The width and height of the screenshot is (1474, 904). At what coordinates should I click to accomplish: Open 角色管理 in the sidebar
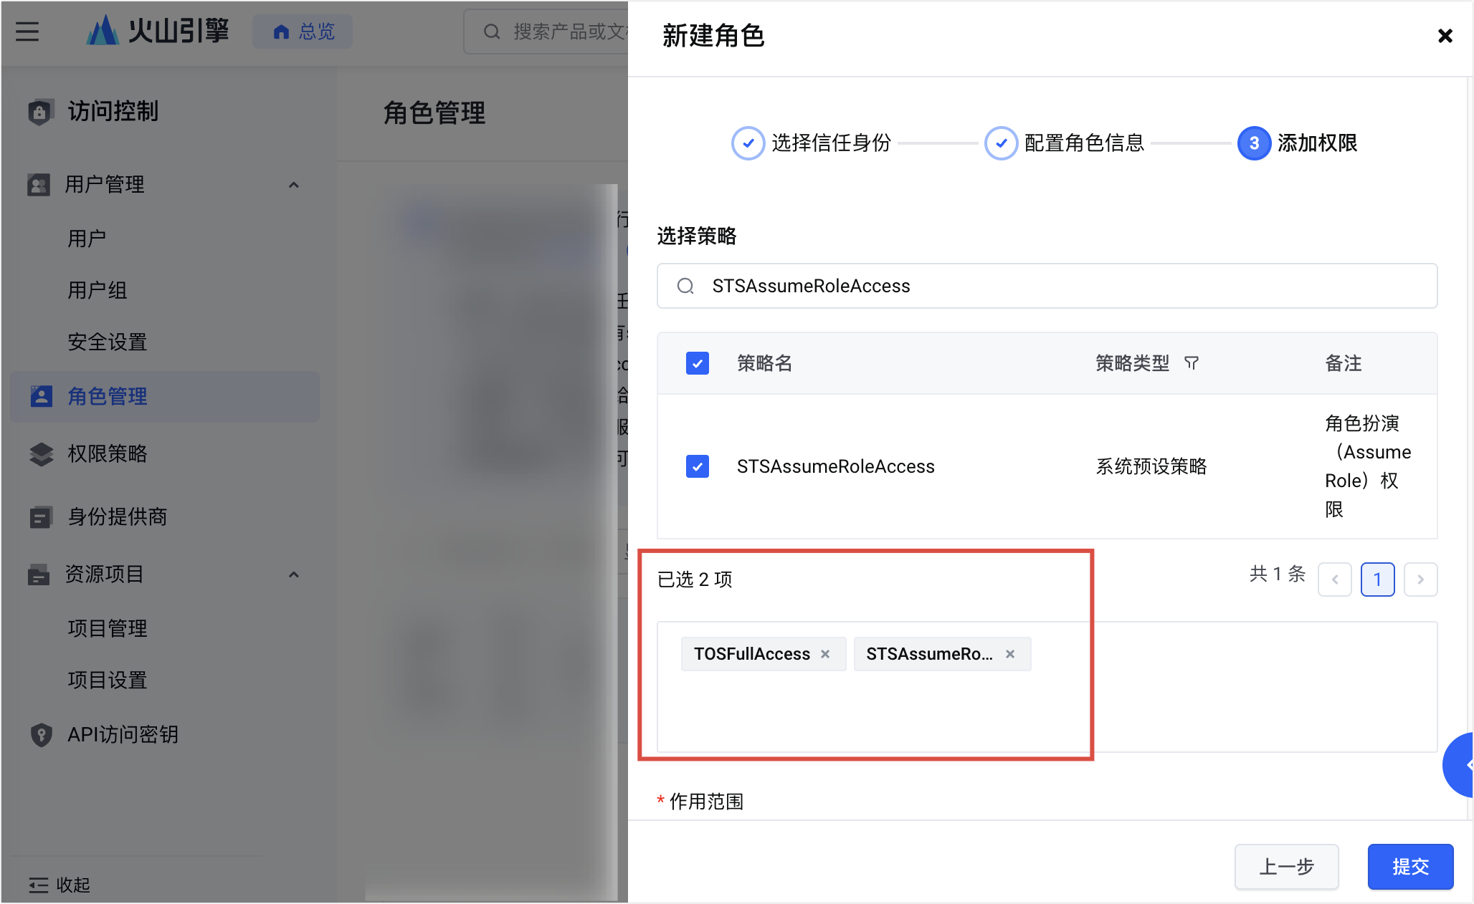tap(108, 396)
